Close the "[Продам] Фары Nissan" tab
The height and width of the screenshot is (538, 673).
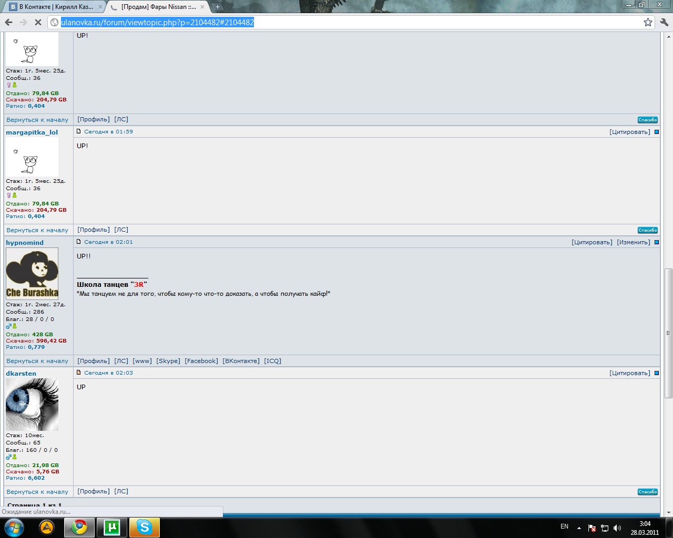(x=202, y=7)
